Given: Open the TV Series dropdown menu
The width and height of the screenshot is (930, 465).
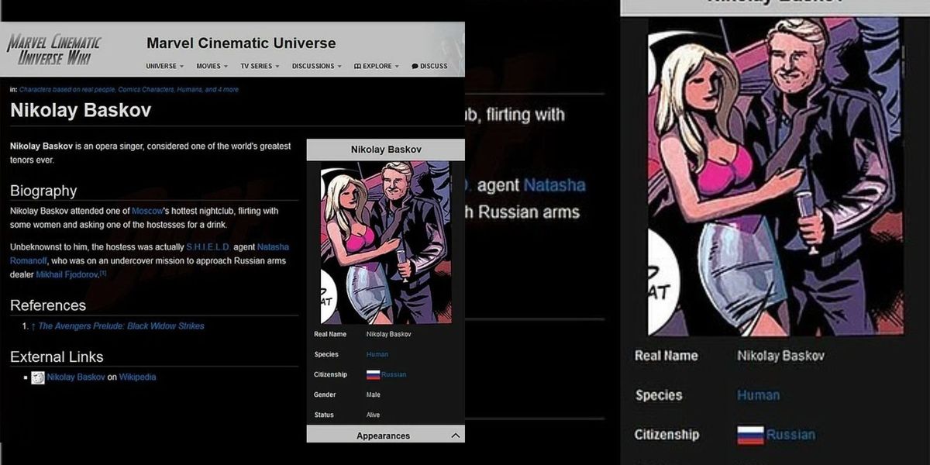Looking at the screenshot, I should pyautogui.click(x=260, y=67).
